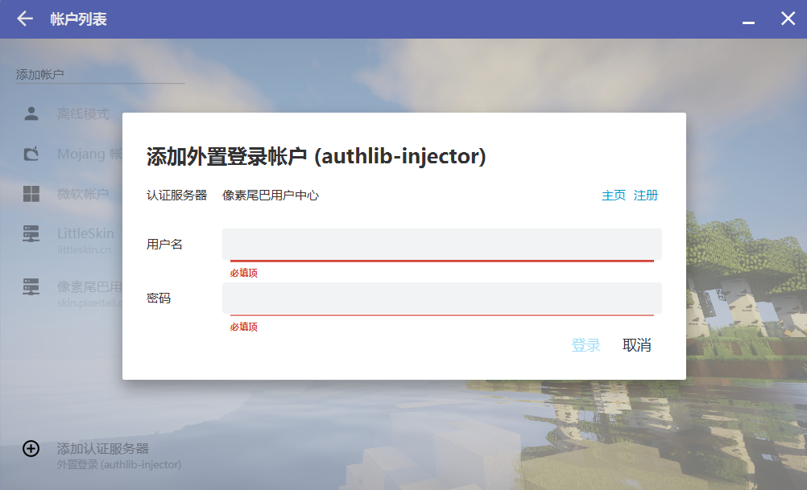This screenshot has height=490, width=807.
Task: Open the 主页 link in dialog
Action: pyautogui.click(x=613, y=196)
